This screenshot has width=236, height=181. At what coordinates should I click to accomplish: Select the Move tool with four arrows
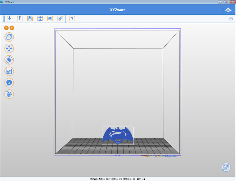pyautogui.click(x=9, y=49)
